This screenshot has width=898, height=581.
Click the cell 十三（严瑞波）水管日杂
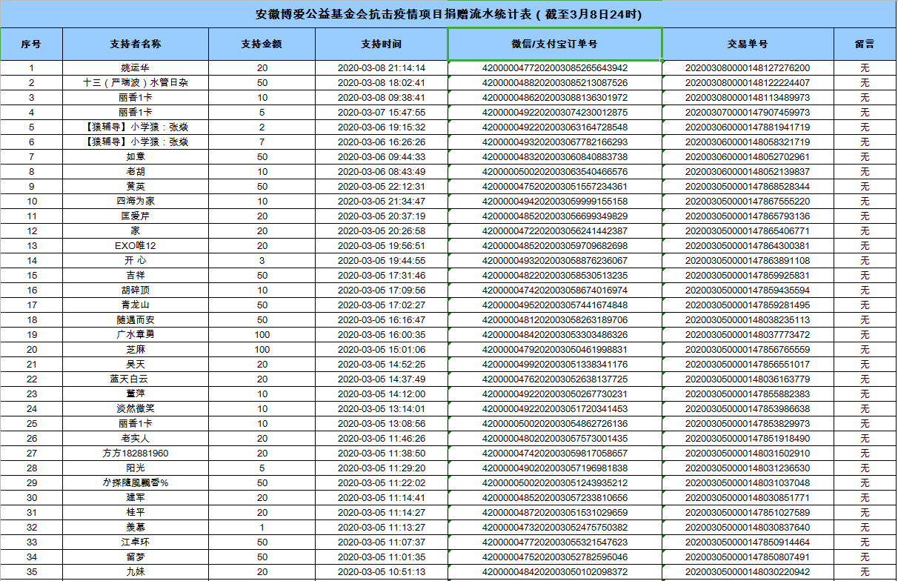[136, 83]
